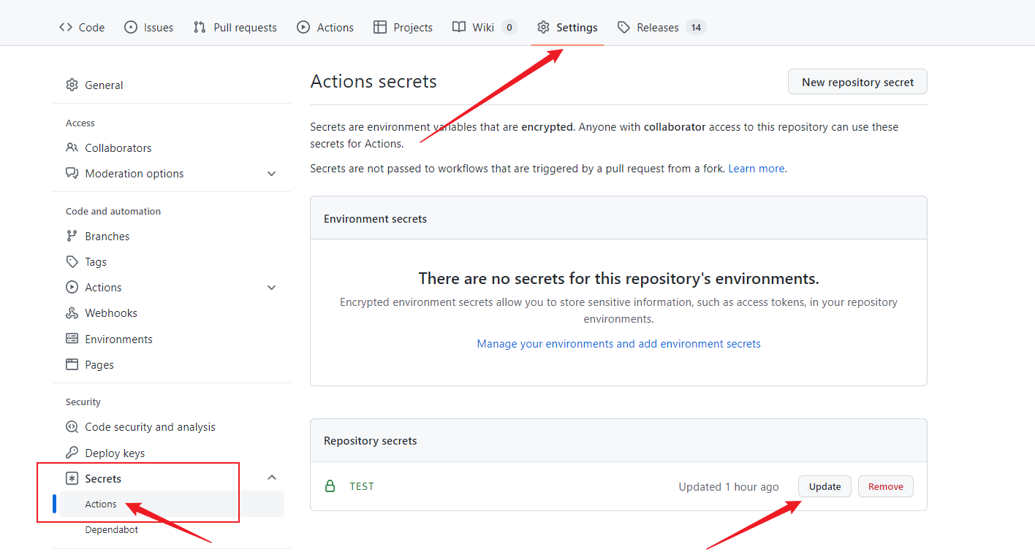Click the Branches git-branch icon
This screenshot has height=560, width=1035.
coord(72,236)
